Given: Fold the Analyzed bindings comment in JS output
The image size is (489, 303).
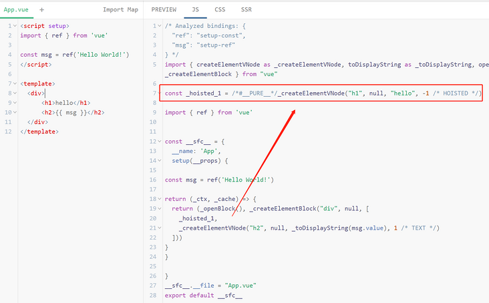Looking at the screenshot, I should 160,26.
